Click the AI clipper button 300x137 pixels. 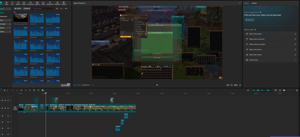coord(65,85)
